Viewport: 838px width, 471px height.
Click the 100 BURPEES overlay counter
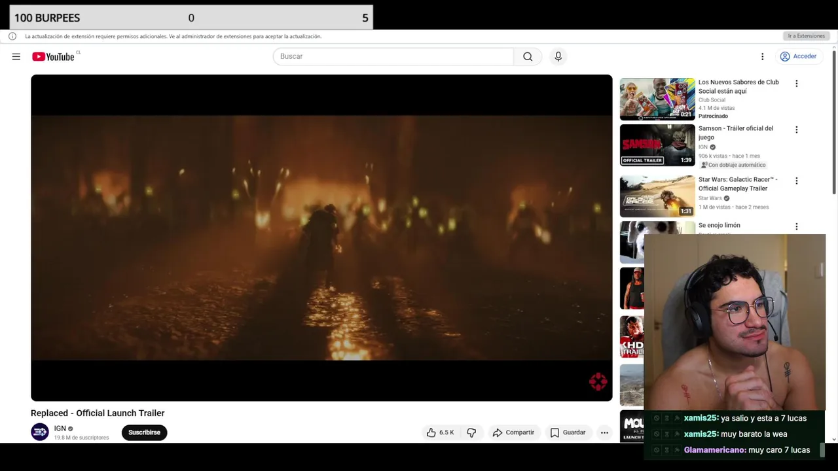click(191, 18)
